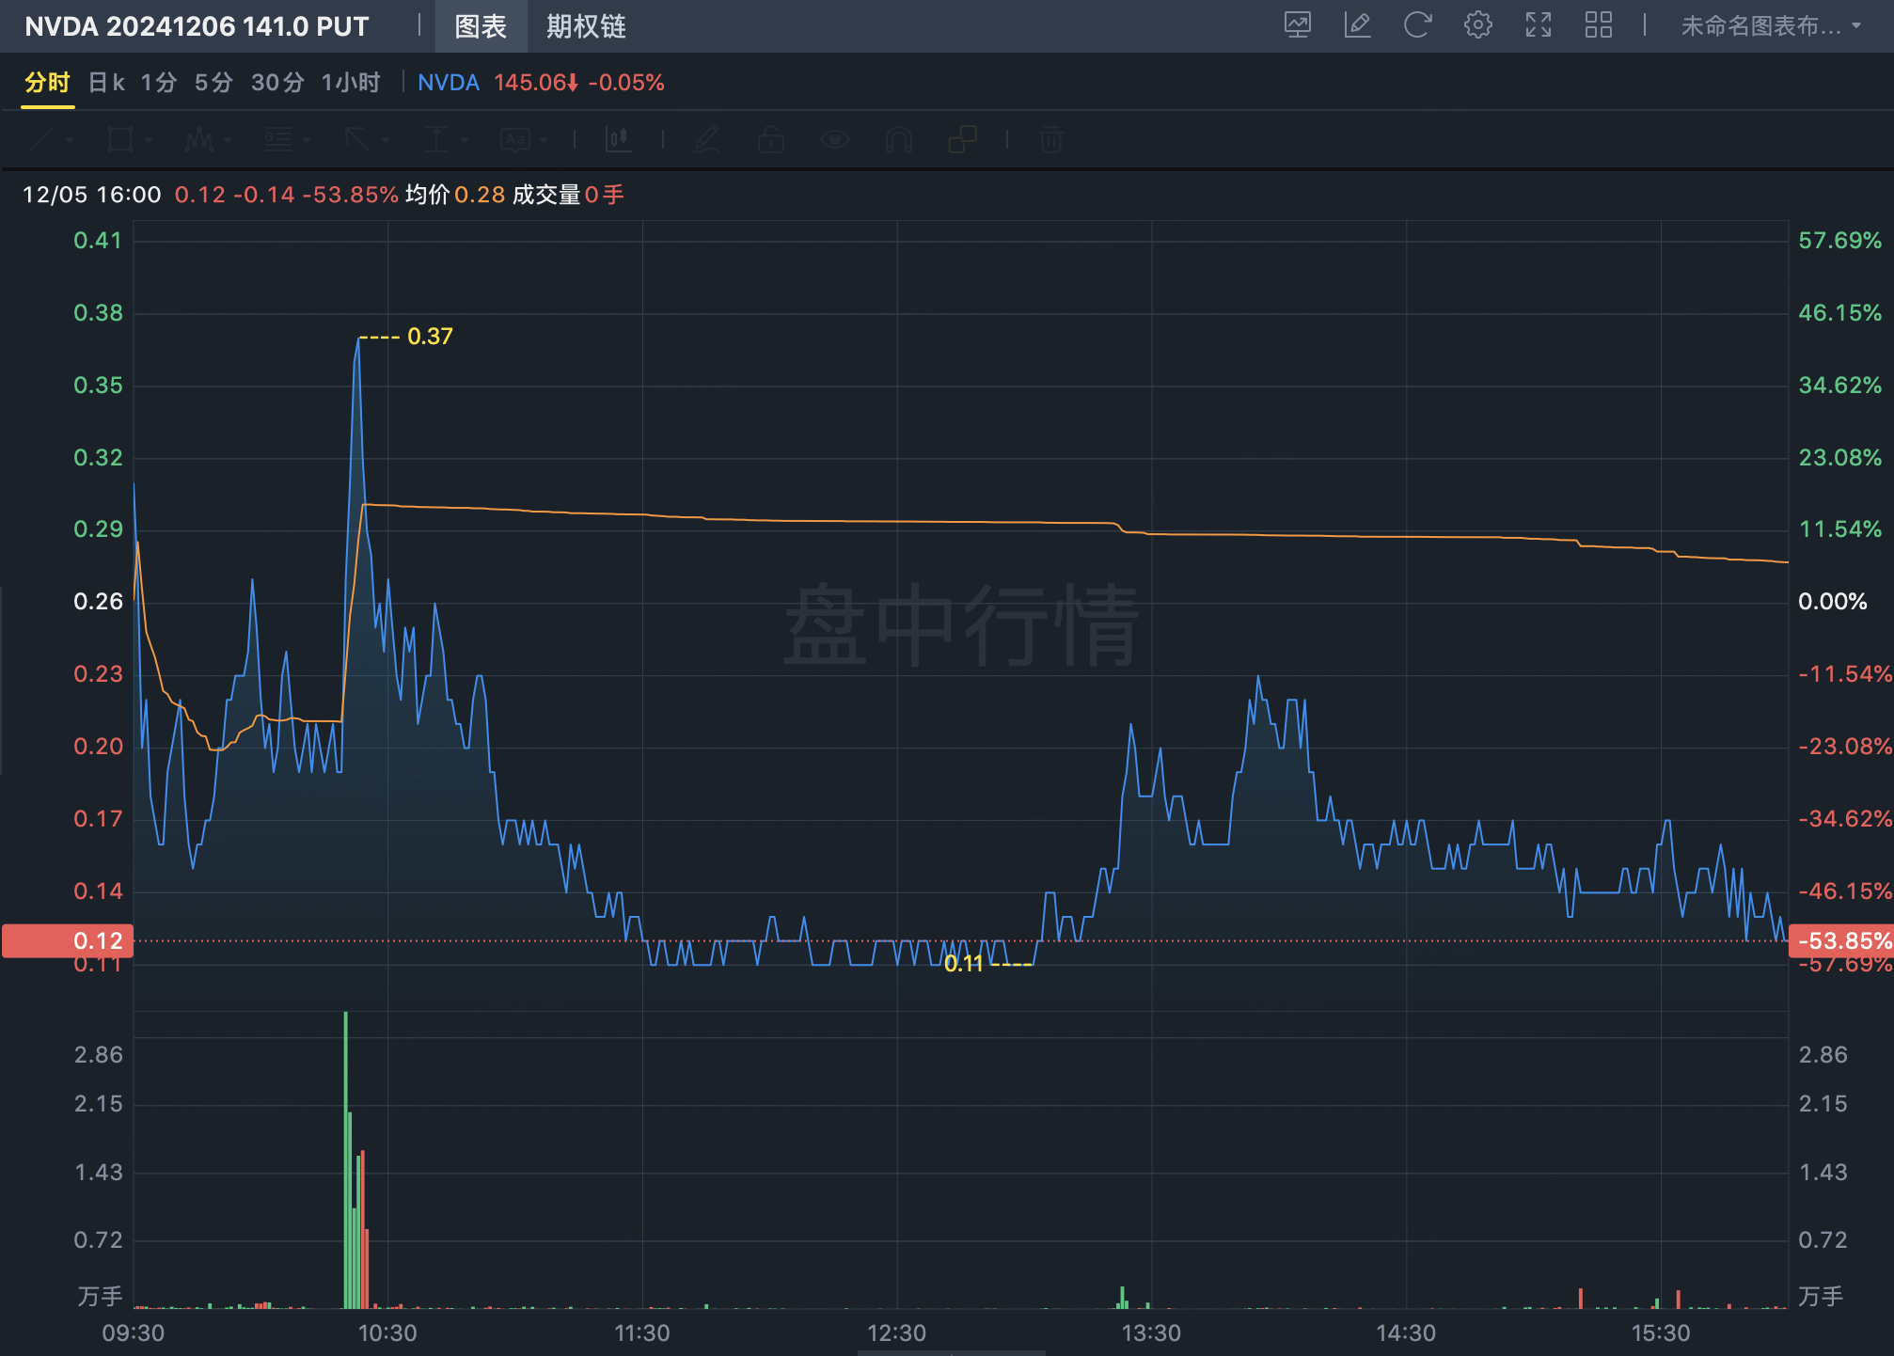This screenshot has height=1356, width=1894.
Task: Click the fullscreen expand icon
Action: [x=1538, y=24]
